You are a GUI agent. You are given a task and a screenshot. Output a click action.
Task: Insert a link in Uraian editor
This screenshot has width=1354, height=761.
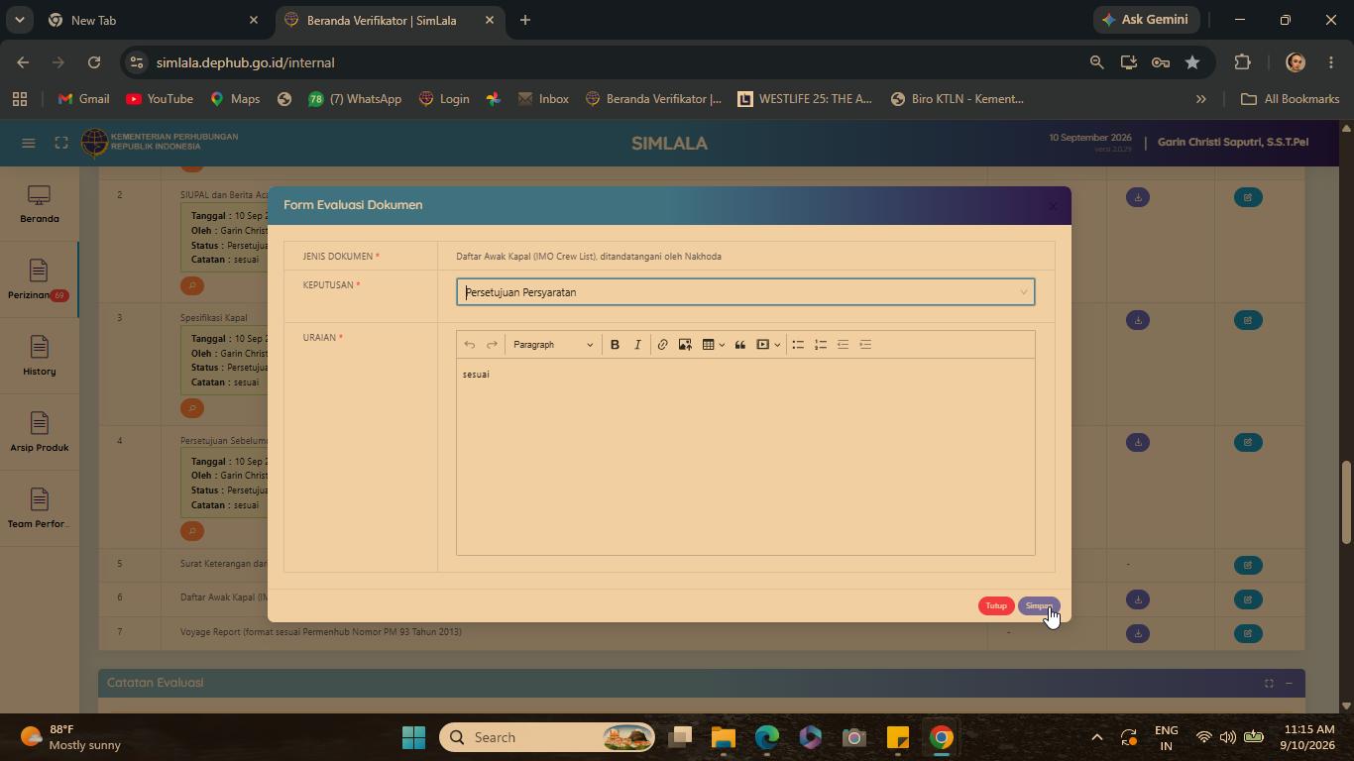pos(662,345)
